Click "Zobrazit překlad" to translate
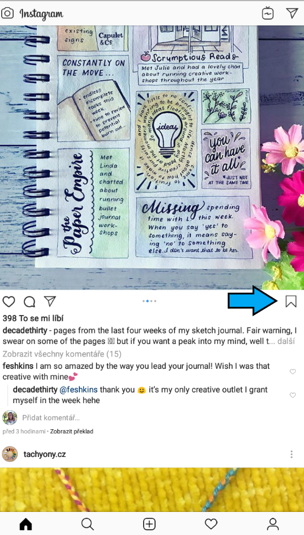This screenshot has height=535, width=304. 72,432
